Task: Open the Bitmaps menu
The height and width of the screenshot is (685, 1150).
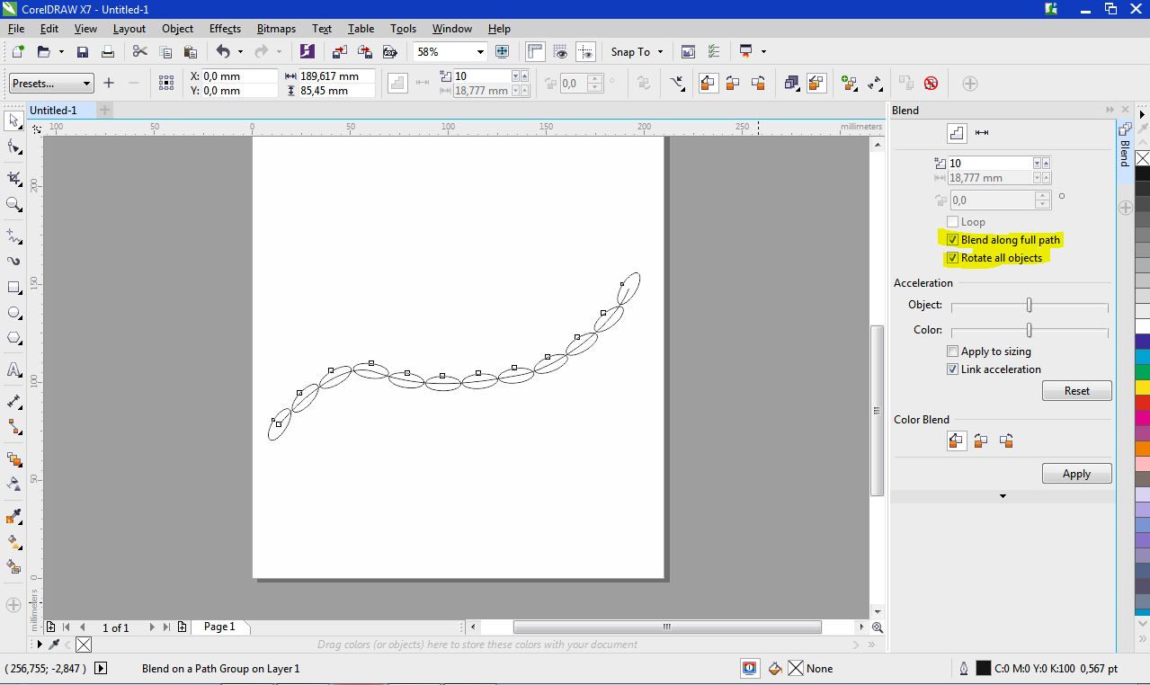Action: coord(276,29)
